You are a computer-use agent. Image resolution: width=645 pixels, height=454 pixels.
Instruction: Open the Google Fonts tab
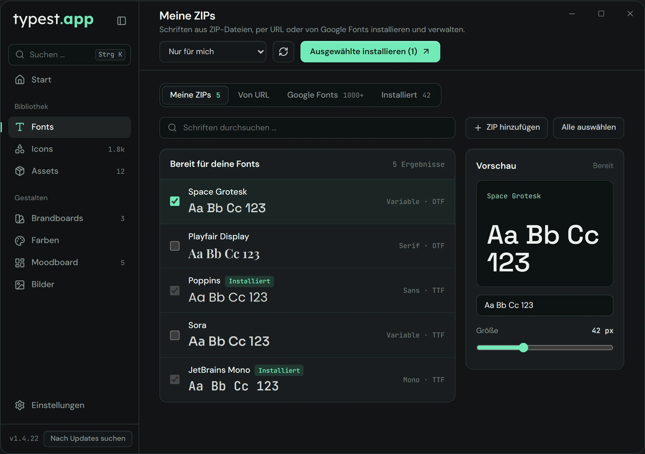pos(325,95)
